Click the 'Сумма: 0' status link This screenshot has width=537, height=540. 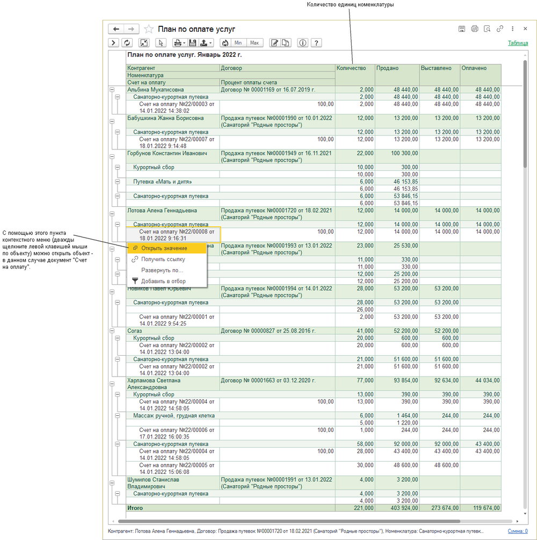point(517,531)
